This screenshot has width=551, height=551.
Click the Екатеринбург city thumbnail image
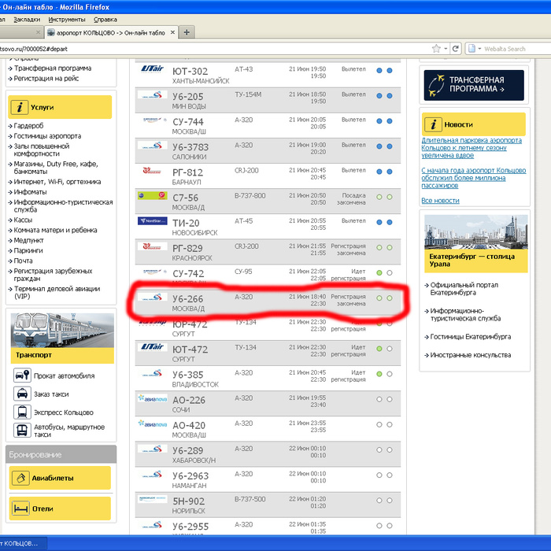point(474,231)
